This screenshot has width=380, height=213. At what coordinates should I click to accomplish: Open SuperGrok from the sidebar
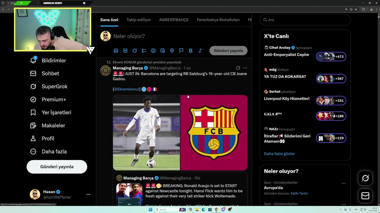49,86
